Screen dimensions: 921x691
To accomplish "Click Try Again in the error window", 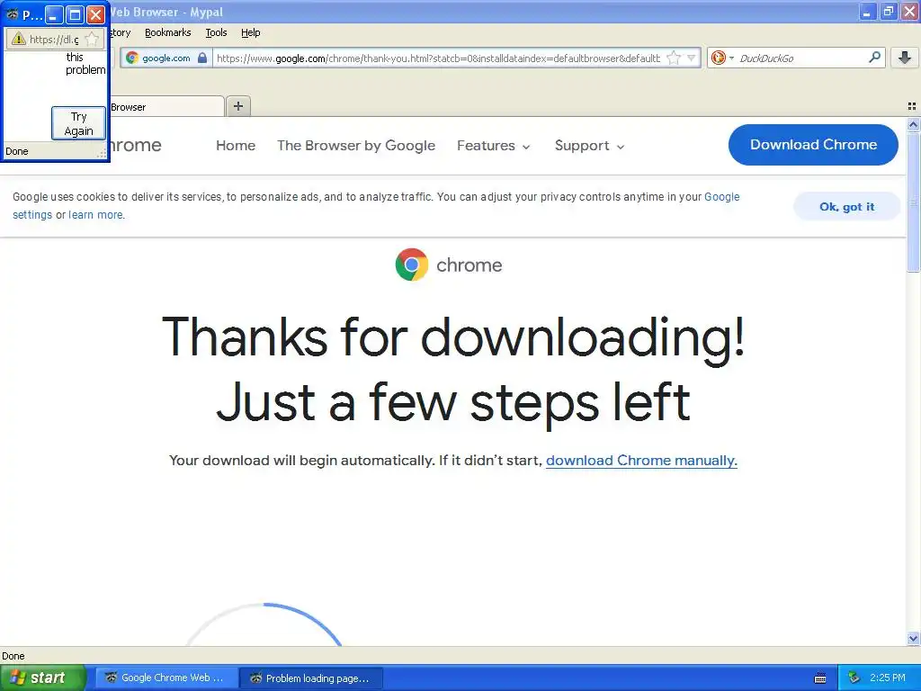I will (78, 123).
